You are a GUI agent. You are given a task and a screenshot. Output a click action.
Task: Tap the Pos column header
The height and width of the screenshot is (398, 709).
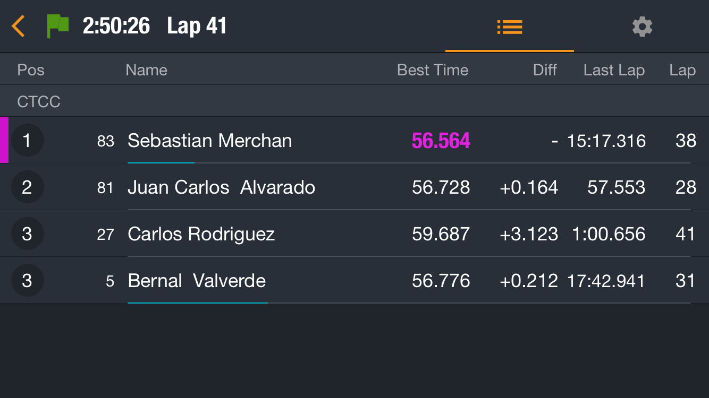coord(31,70)
